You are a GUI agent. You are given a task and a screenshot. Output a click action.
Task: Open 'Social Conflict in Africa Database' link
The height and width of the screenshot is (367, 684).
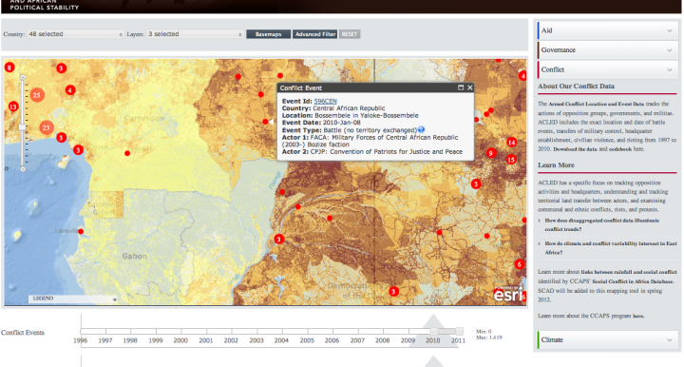(x=633, y=281)
